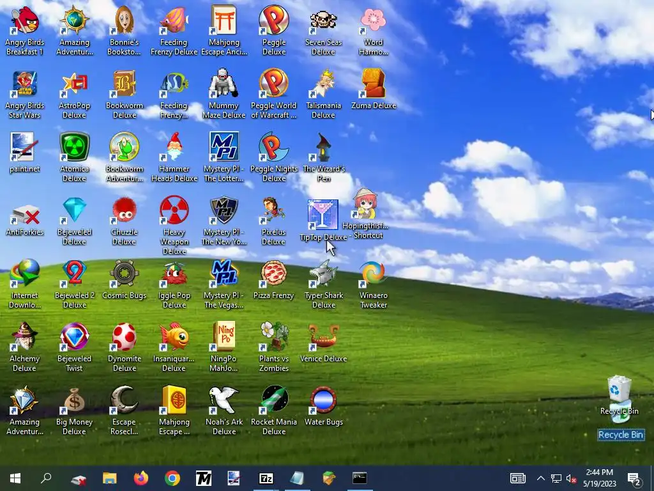Open the Windows Start menu
This screenshot has height=491, width=654.
15,478
